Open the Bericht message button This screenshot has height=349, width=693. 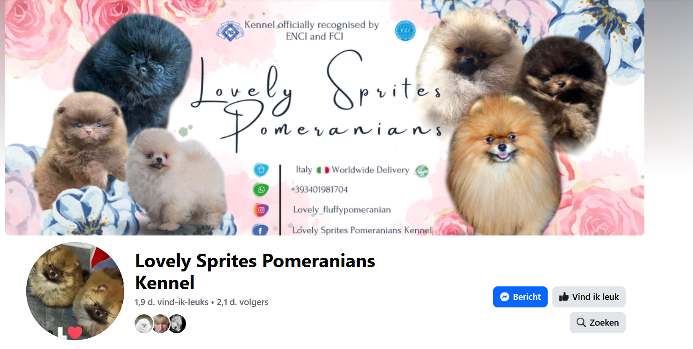(x=520, y=297)
